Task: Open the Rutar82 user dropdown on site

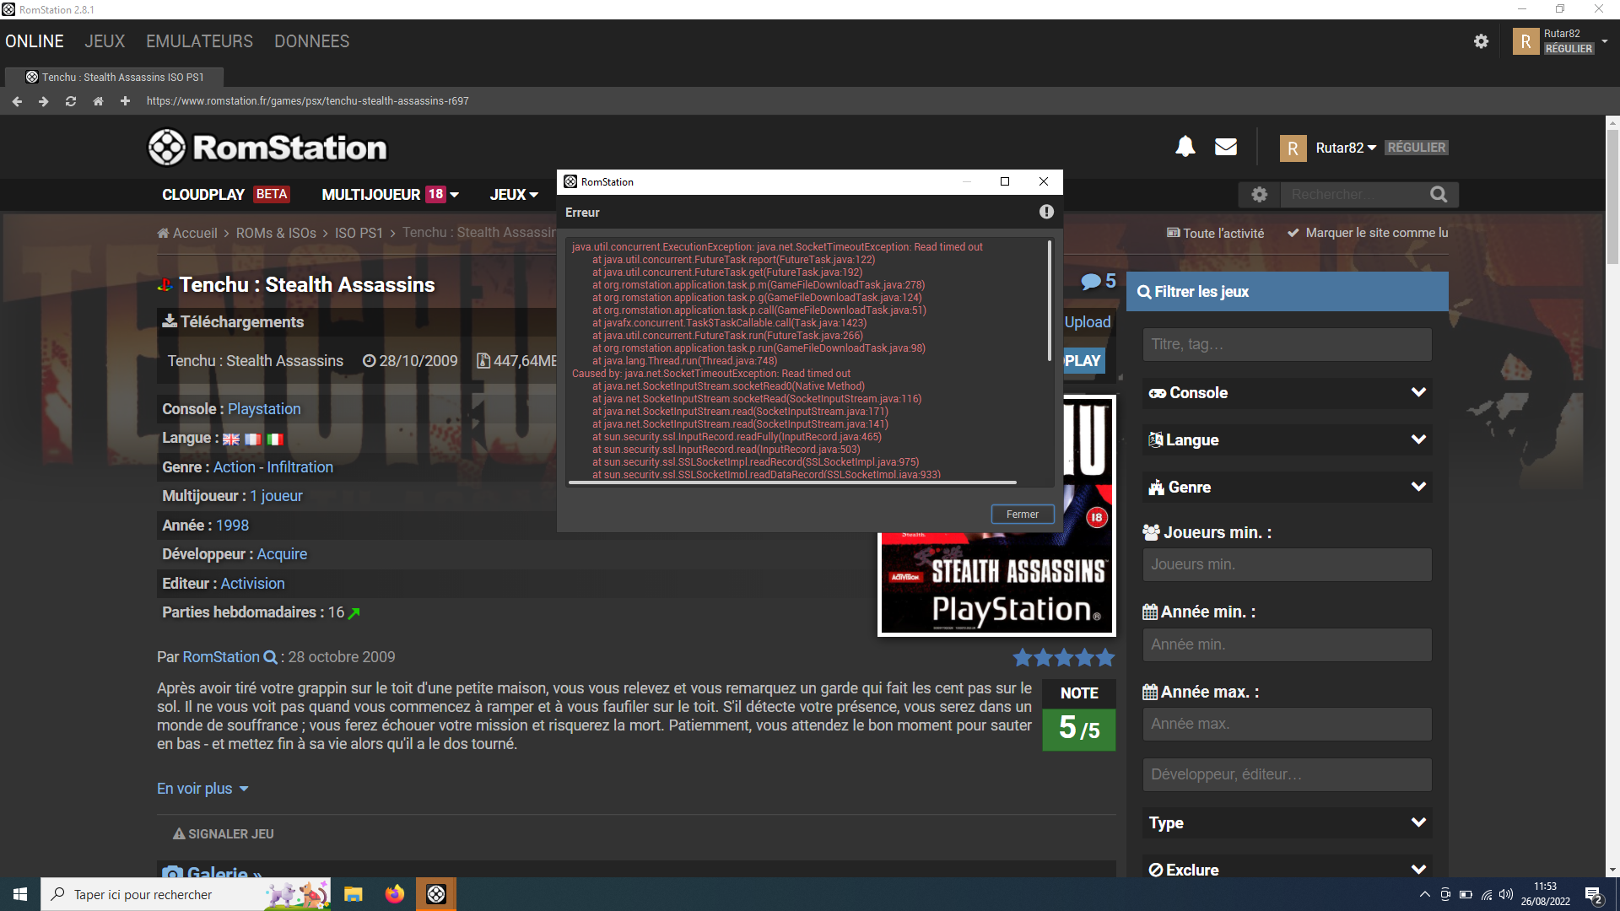Action: pos(1346,148)
